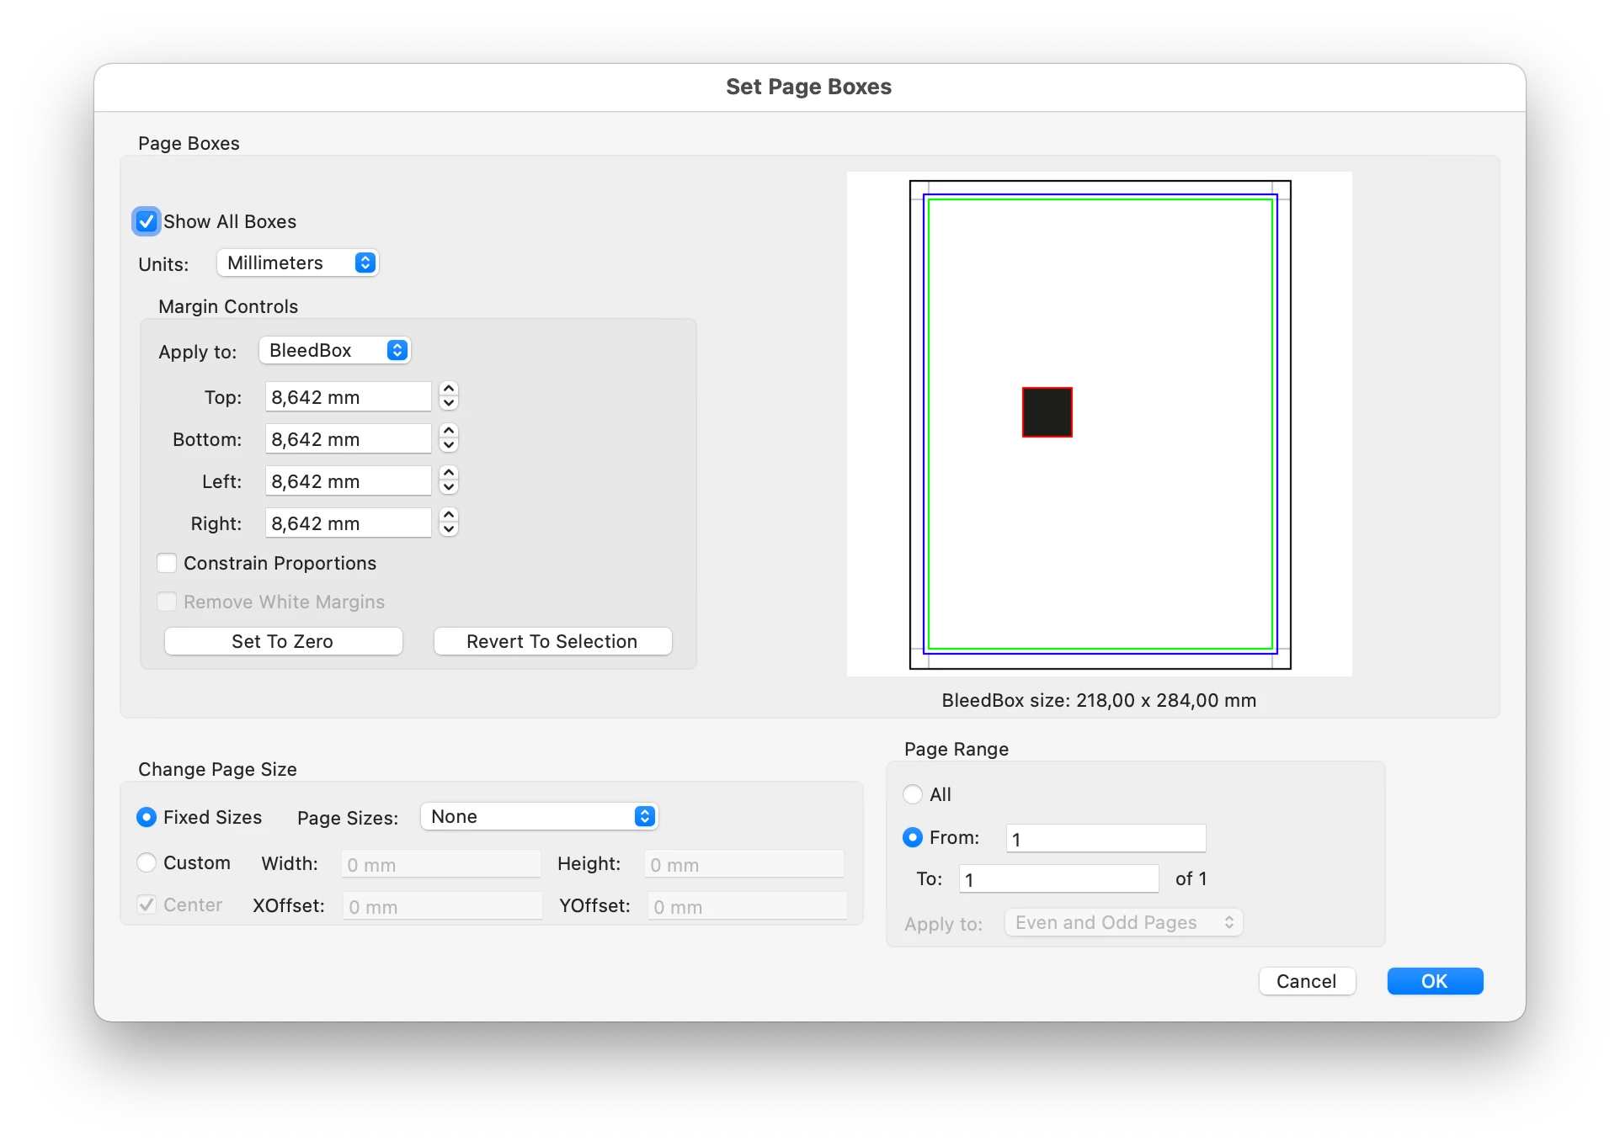Click the Right margin decrement arrow
Image resolution: width=1620 pixels, height=1146 pixels.
click(449, 529)
